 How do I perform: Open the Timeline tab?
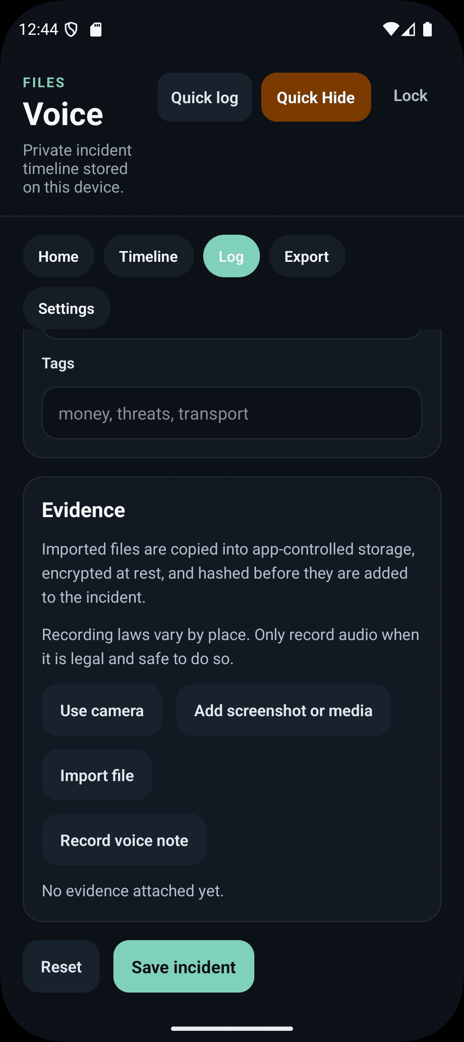pyautogui.click(x=148, y=256)
